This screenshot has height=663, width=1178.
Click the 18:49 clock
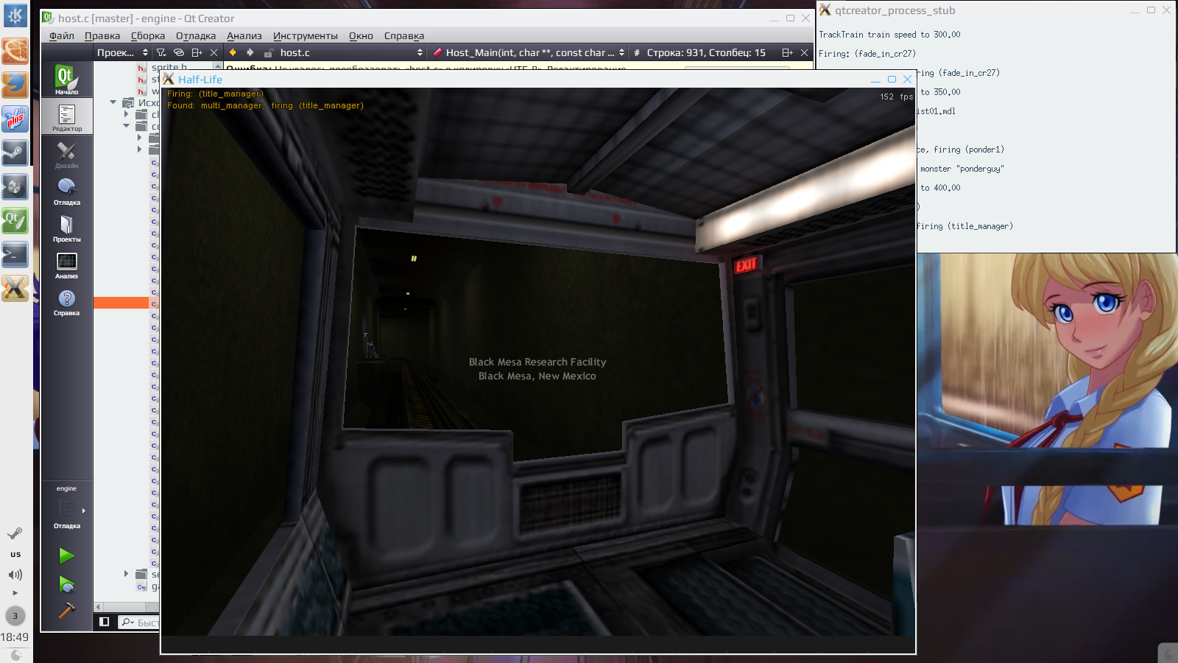[15, 637]
